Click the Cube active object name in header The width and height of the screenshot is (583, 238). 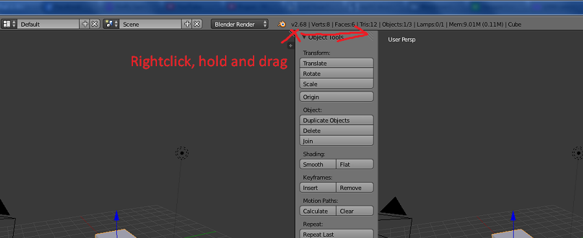[x=515, y=25]
